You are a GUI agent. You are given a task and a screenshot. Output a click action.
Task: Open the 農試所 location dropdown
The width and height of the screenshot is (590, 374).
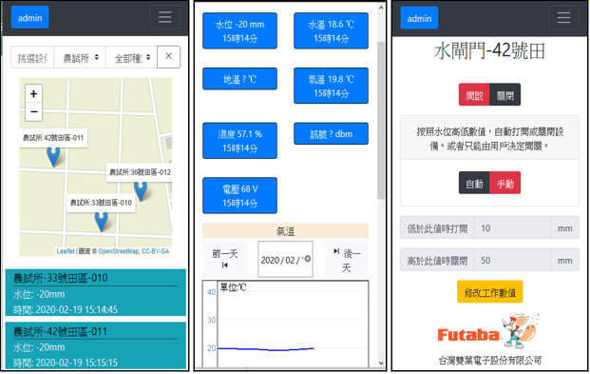point(80,57)
